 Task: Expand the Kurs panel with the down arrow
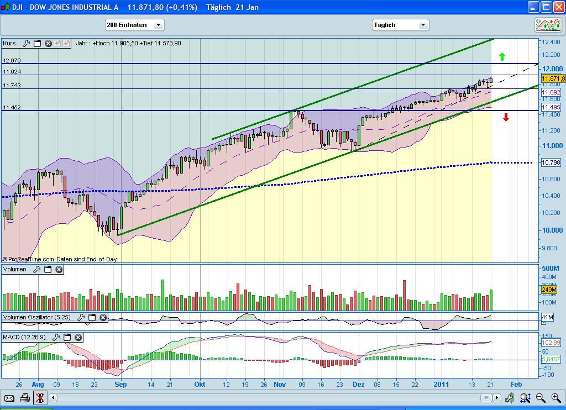66,43
